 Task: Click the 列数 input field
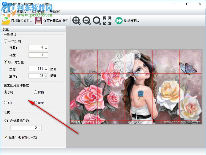coord(37,55)
